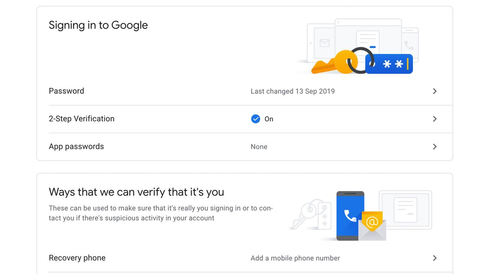Click 'Add a mobile phone number' link
This screenshot has height=274, width=488.
coord(295,258)
